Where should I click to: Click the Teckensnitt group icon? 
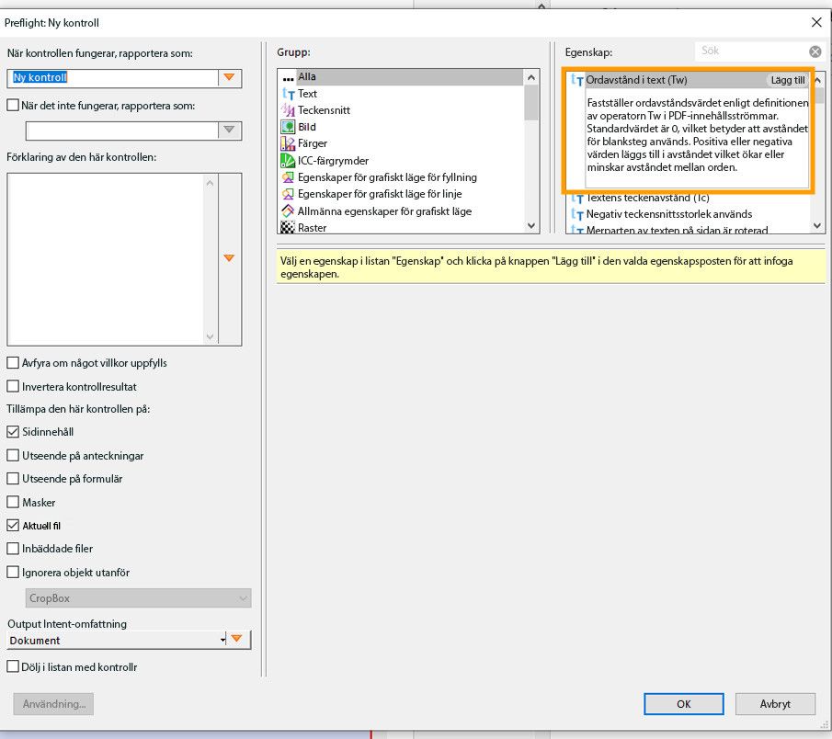point(288,110)
